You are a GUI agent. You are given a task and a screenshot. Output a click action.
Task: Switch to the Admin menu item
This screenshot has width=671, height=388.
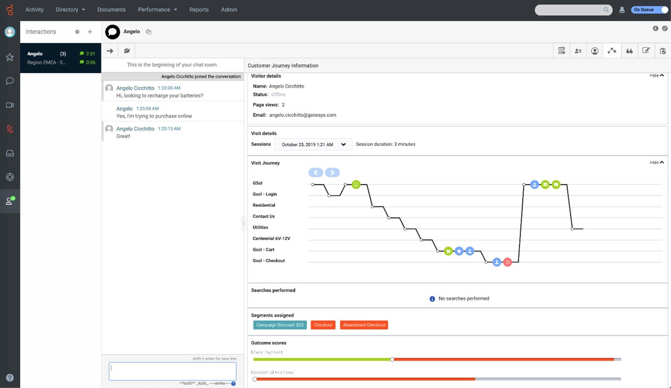pyautogui.click(x=229, y=9)
